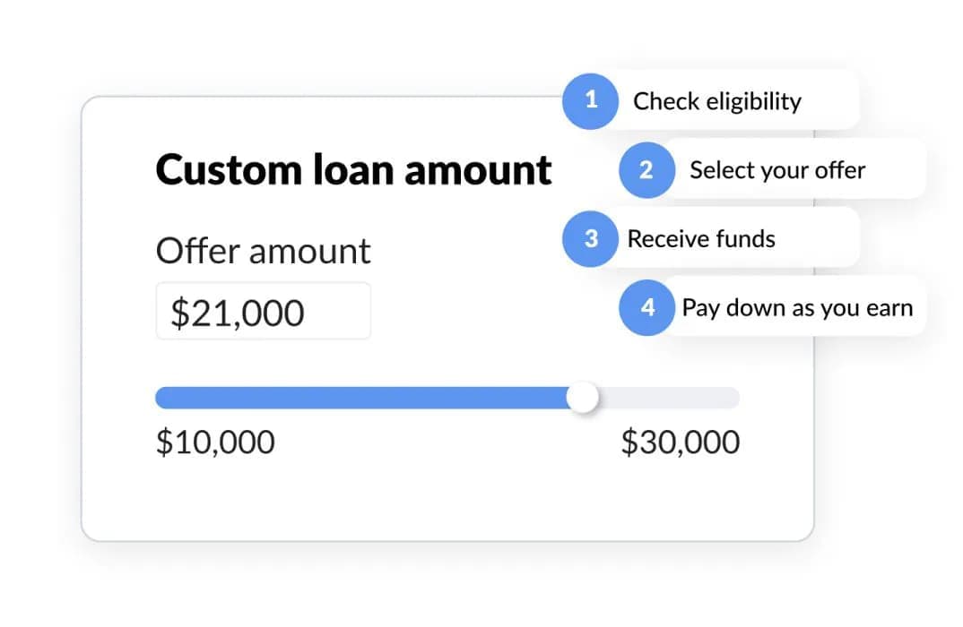The height and width of the screenshot is (627, 963).
Task: Click the number 1 step circle
Action: pos(590,100)
